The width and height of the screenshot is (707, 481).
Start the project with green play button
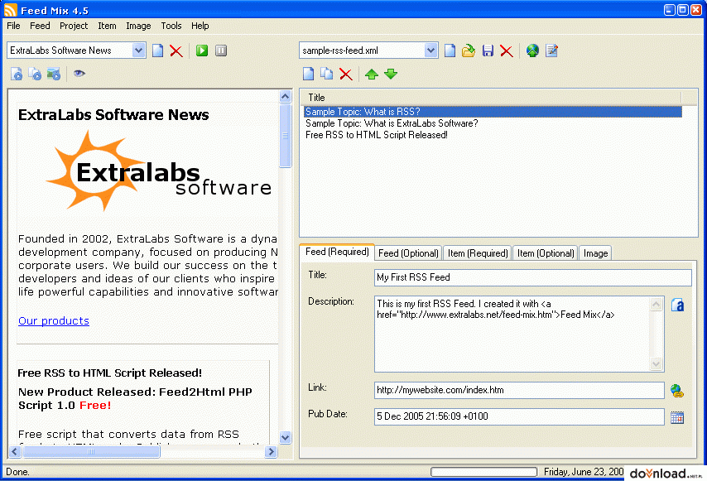[x=202, y=51]
